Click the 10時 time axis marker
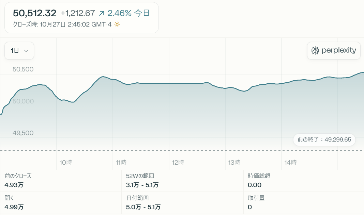The height and width of the screenshot is (215, 364). (x=66, y=163)
